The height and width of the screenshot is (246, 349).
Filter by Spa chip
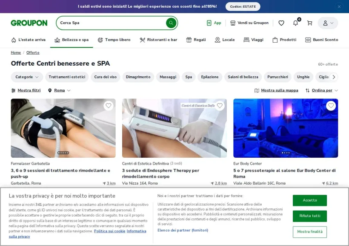[189, 77]
